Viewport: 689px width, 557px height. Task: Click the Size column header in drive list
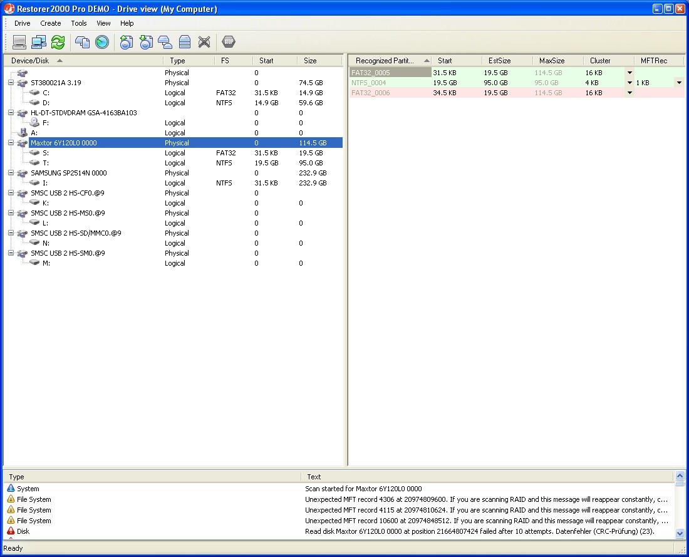[319, 61]
